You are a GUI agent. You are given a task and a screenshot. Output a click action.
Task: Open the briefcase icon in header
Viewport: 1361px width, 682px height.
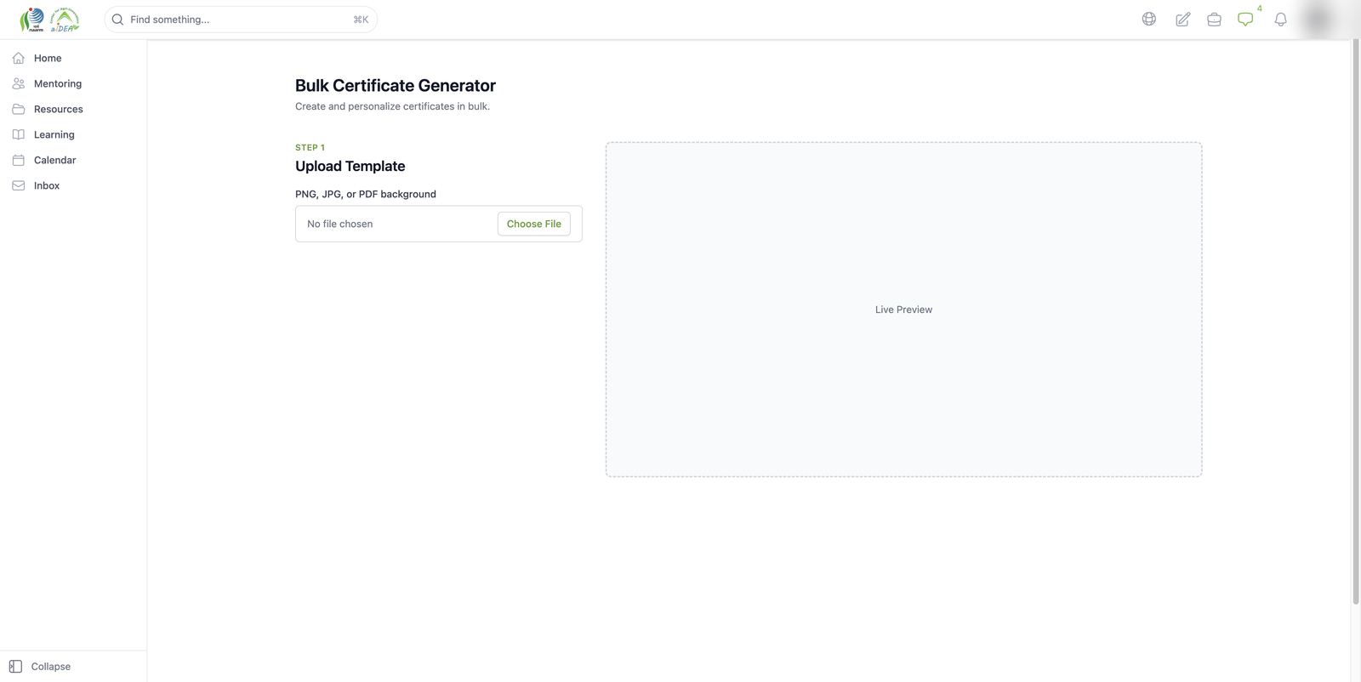(x=1215, y=19)
